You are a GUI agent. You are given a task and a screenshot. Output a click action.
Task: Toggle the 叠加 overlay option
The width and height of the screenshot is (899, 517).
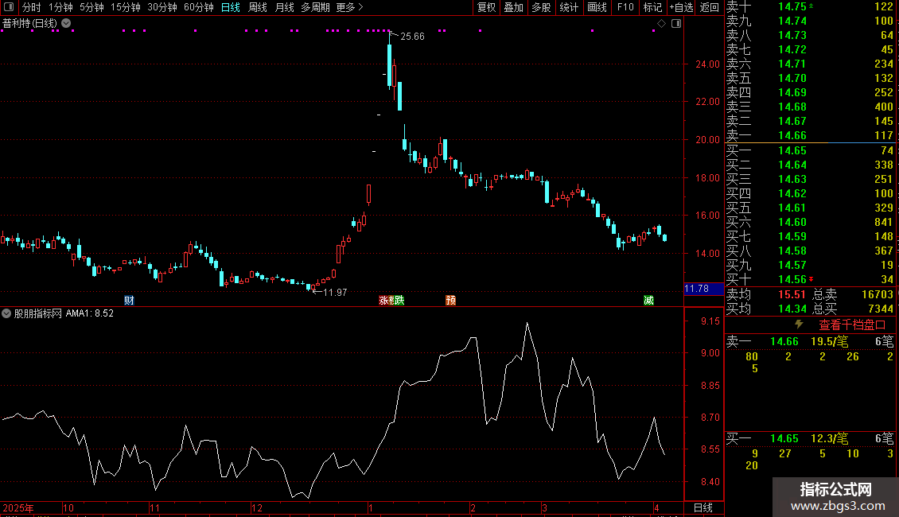pyautogui.click(x=514, y=7)
